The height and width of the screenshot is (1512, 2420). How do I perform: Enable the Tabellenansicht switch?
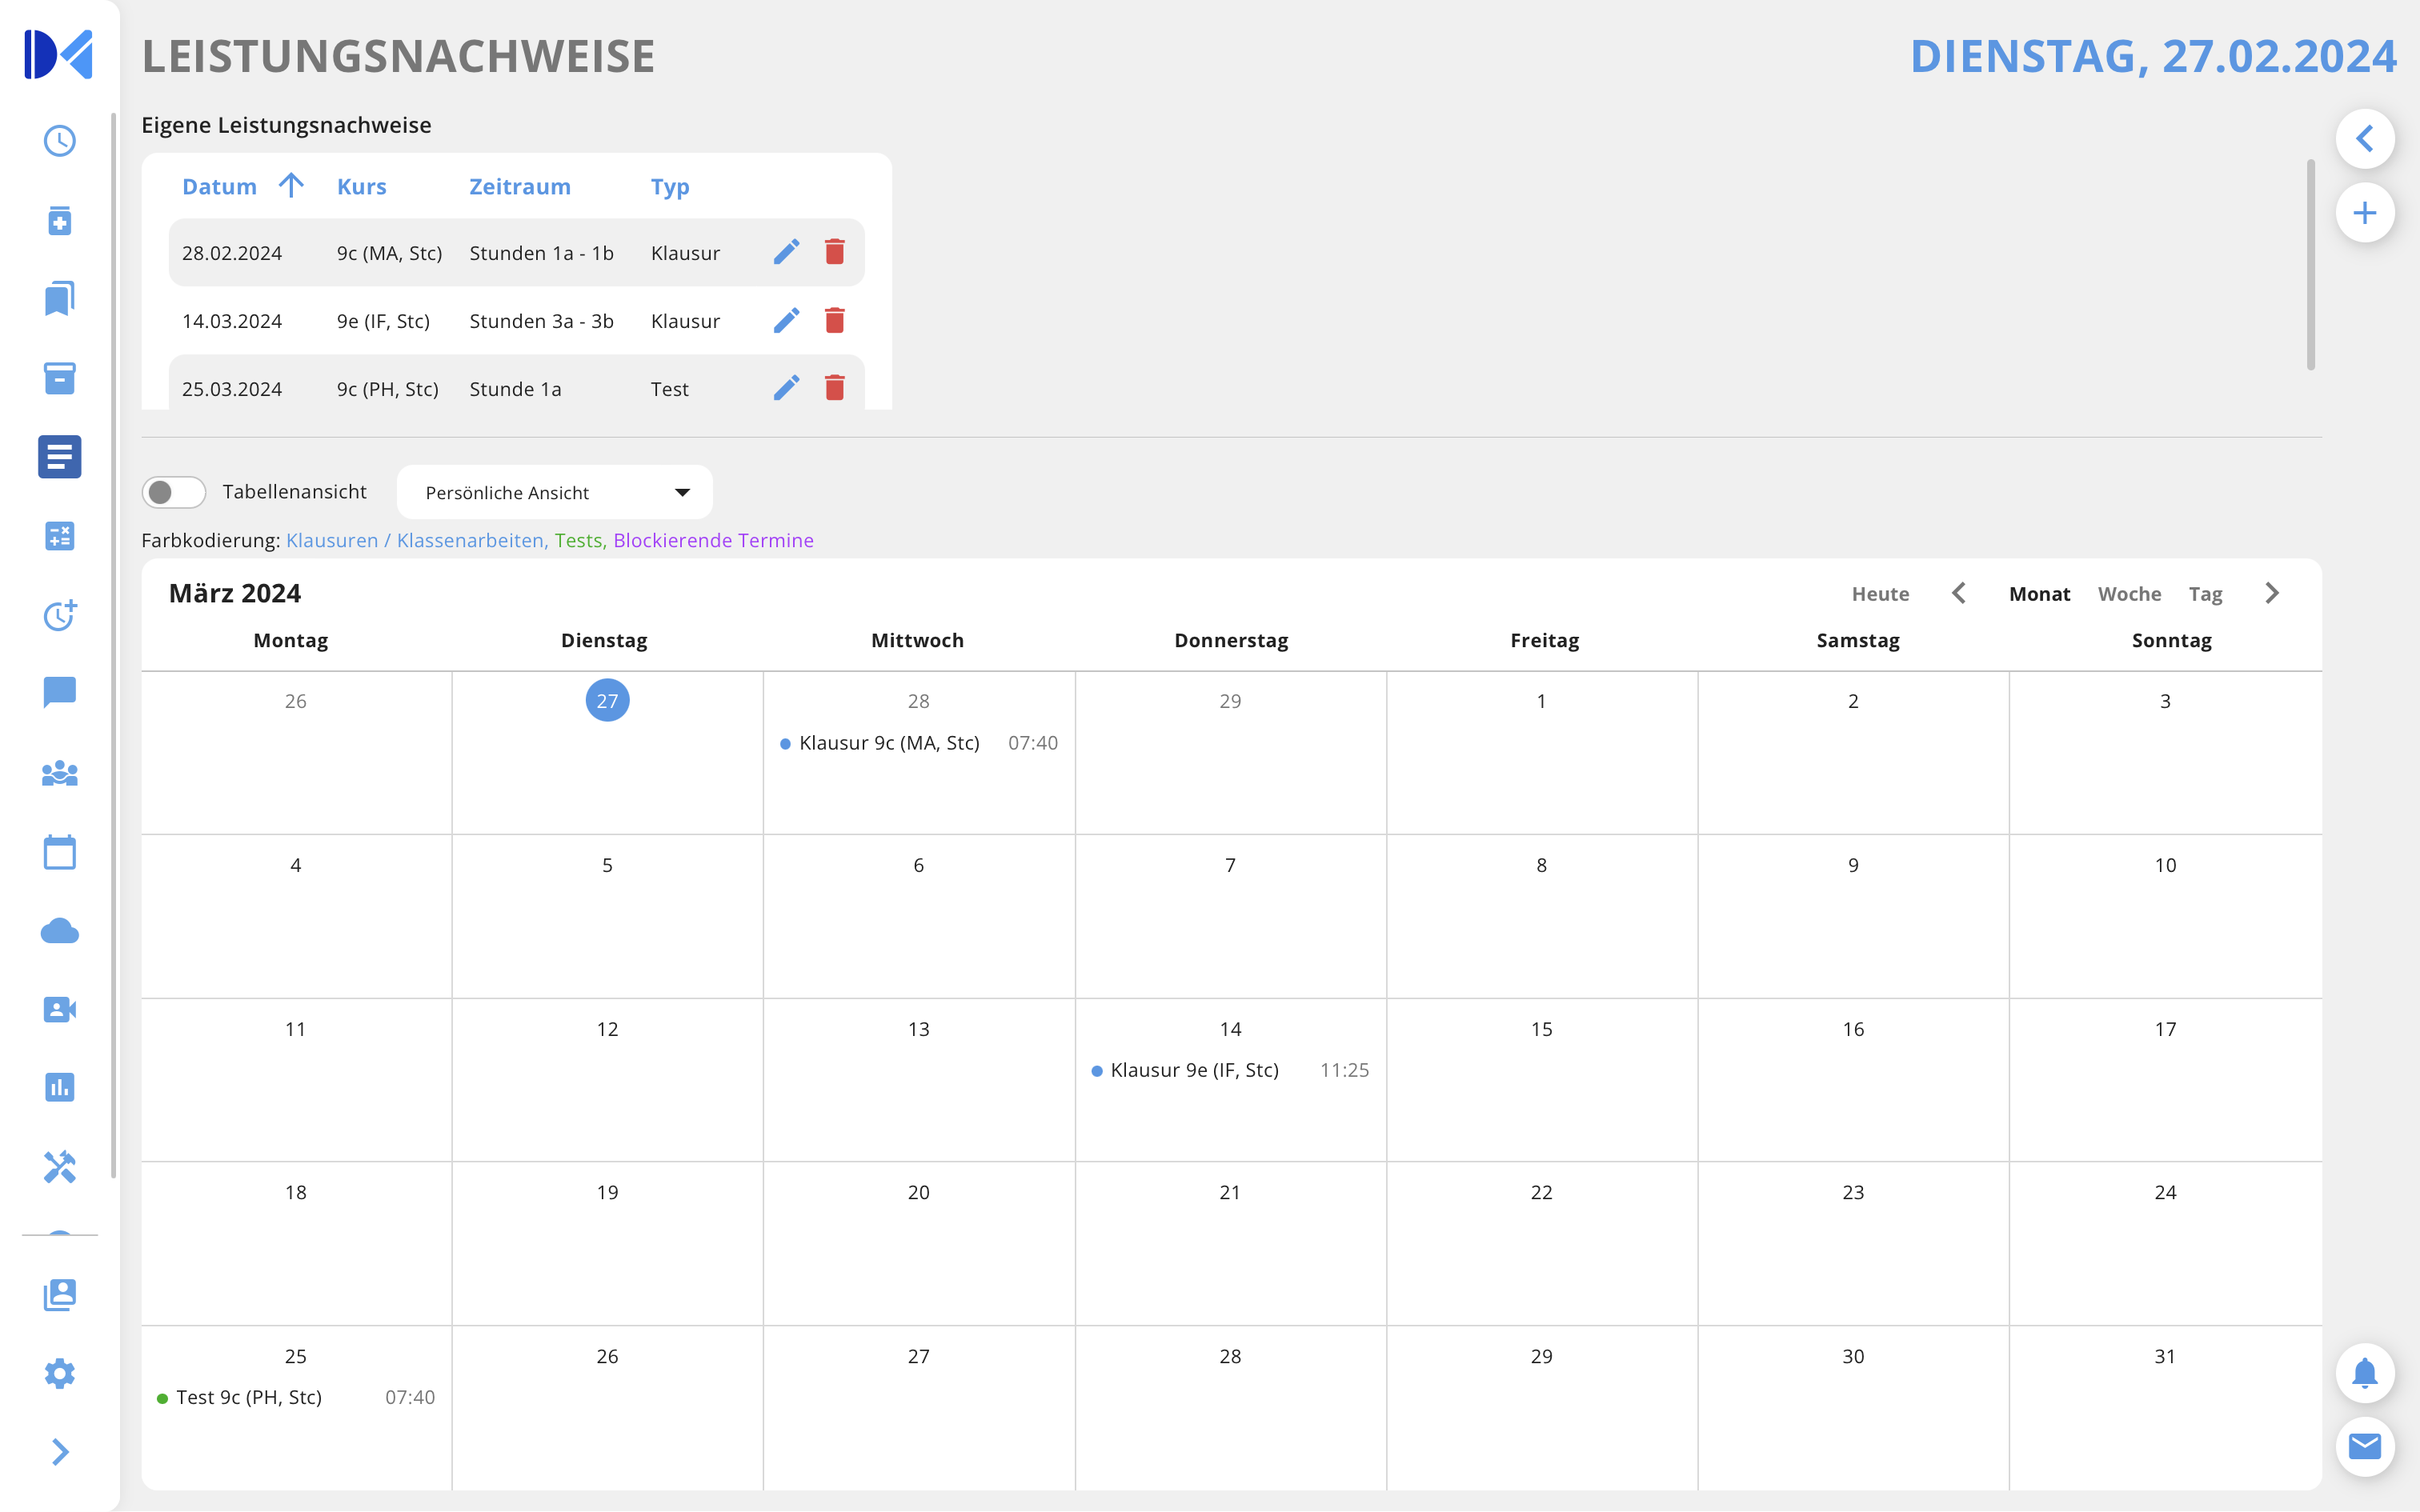pyautogui.click(x=174, y=492)
